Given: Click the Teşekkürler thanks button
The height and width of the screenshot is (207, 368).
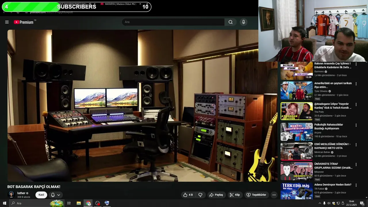Looking at the screenshot, I should point(256,195).
